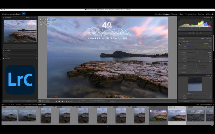Open the Web module
This screenshot has height=134, width=215.
click(208, 14)
